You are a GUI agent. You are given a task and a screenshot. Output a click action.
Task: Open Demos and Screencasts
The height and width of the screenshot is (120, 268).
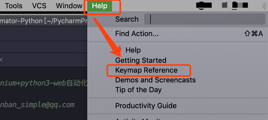tap(155, 80)
